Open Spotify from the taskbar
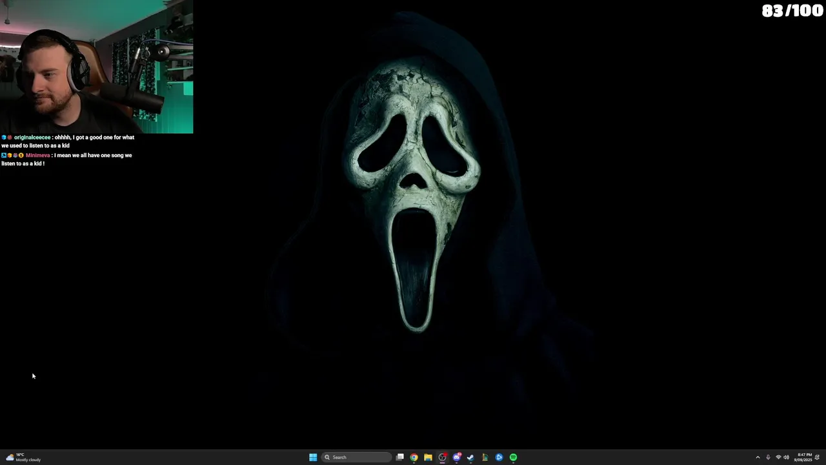Viewport: 826px width, 465px height. [x=513, y=457]
